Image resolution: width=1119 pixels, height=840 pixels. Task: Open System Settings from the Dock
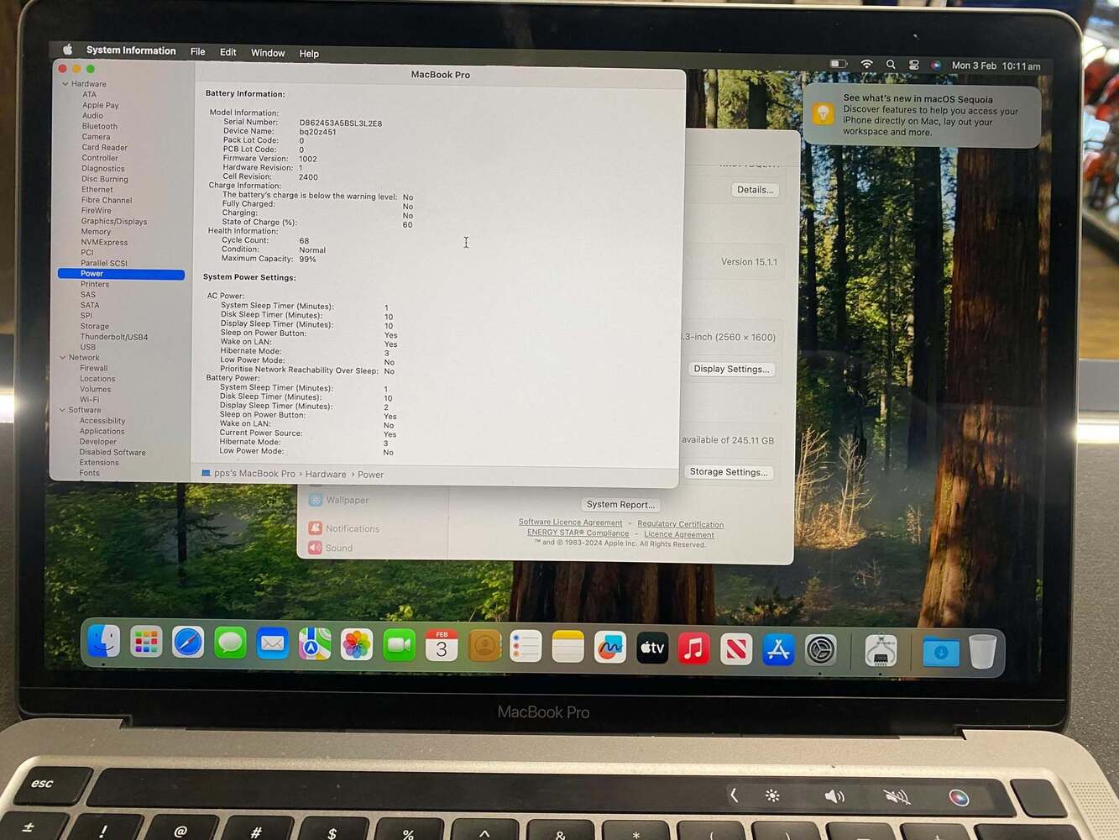pos(821,650)
